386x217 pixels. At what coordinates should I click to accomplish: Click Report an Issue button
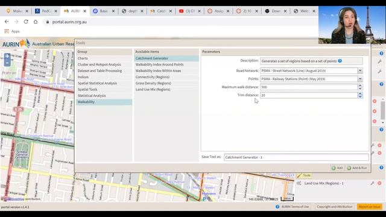tap(370, 207)
